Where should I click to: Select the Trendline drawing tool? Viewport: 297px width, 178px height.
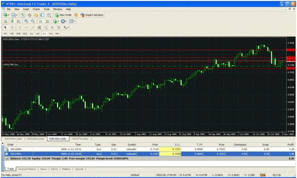(x=33, y=27)
